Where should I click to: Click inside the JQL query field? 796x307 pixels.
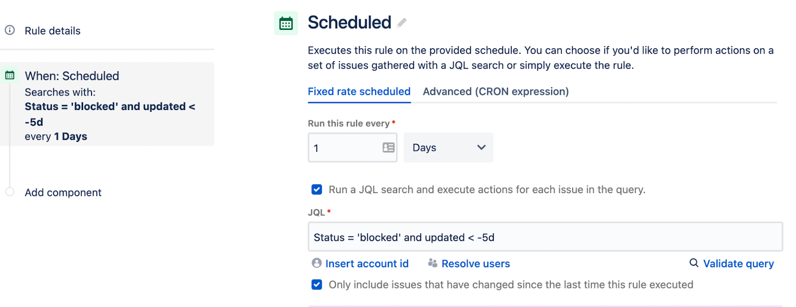click(497, 237)
